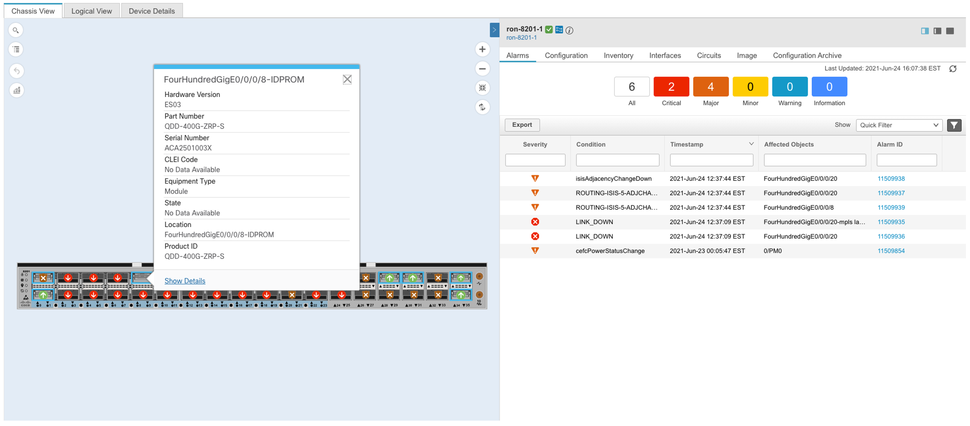970x426 pixels.
Task: Toggle the full-width panel layout icon
Action: (949, 31)
